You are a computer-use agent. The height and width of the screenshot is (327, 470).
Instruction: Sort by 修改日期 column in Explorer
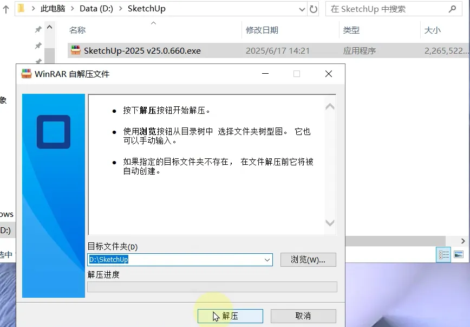(262, 30)
